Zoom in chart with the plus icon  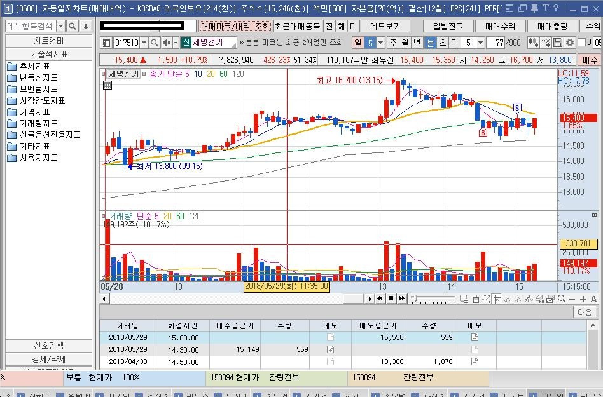coord(583,299)
